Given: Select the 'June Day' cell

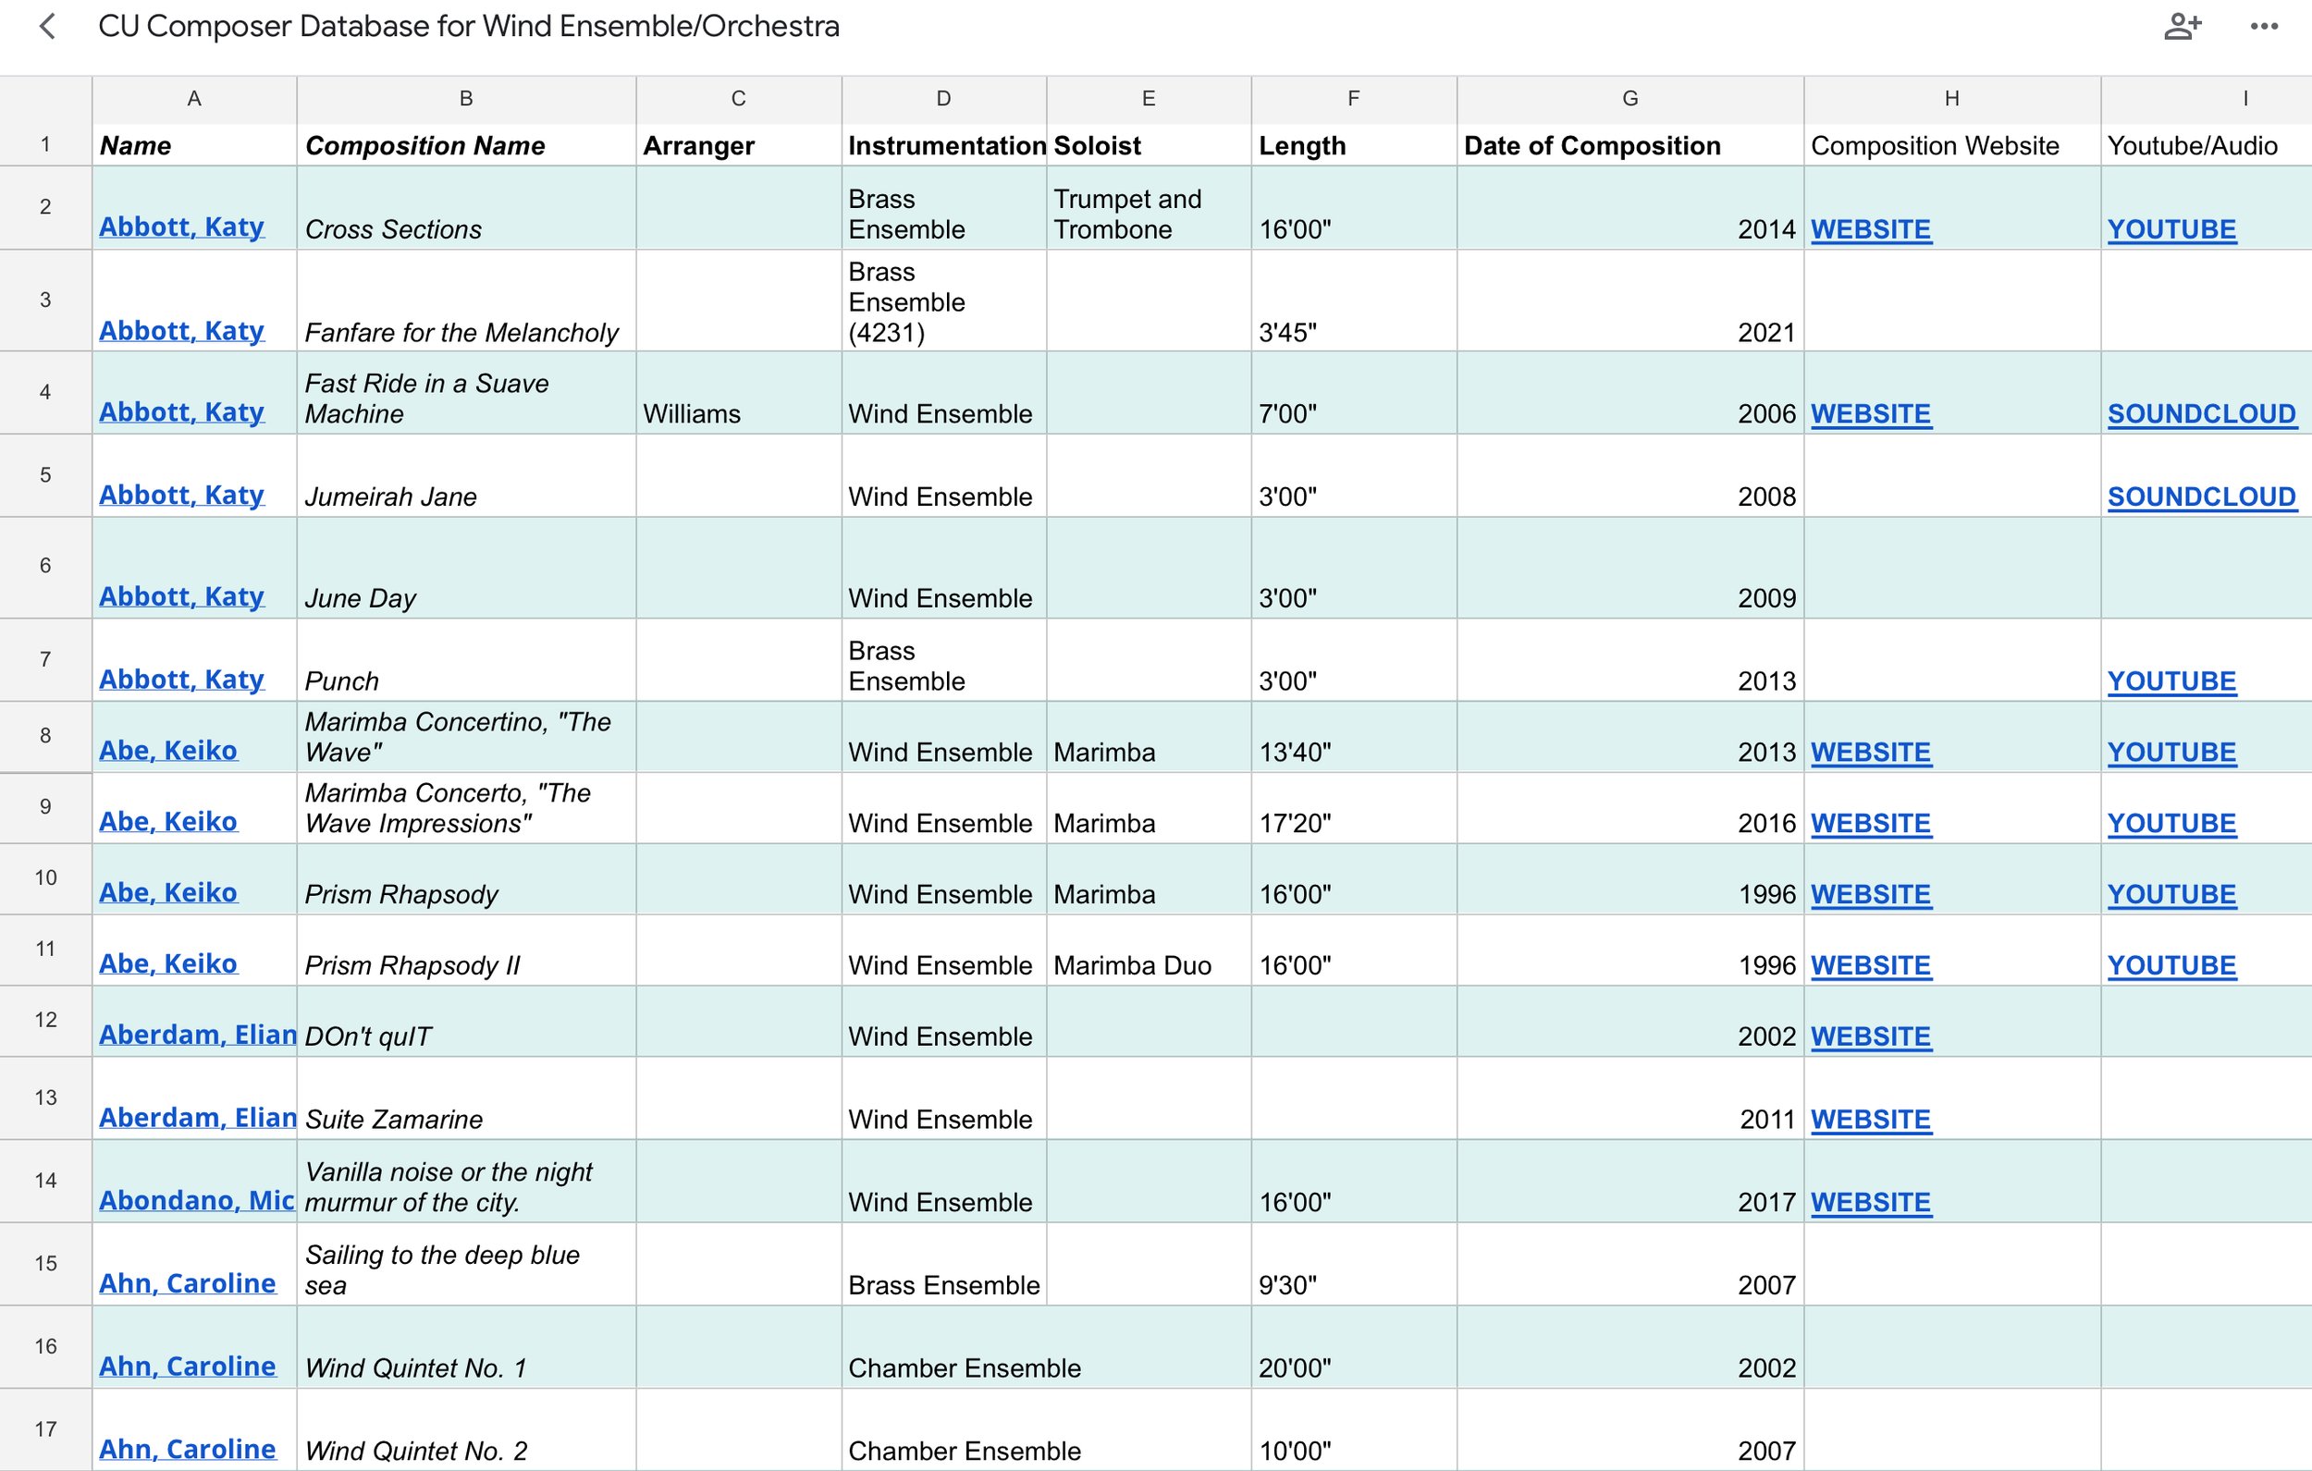Looking at the screenshot, I should (466, 568).
